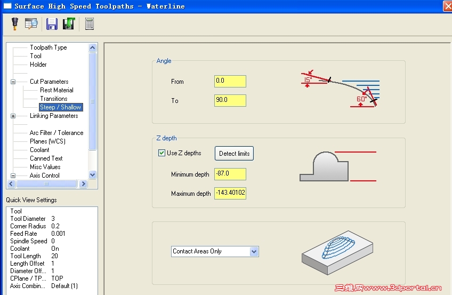Open the Holder page in tree

coord(38,65)
